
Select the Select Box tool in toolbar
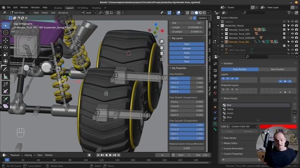click(x=6, y=26)
